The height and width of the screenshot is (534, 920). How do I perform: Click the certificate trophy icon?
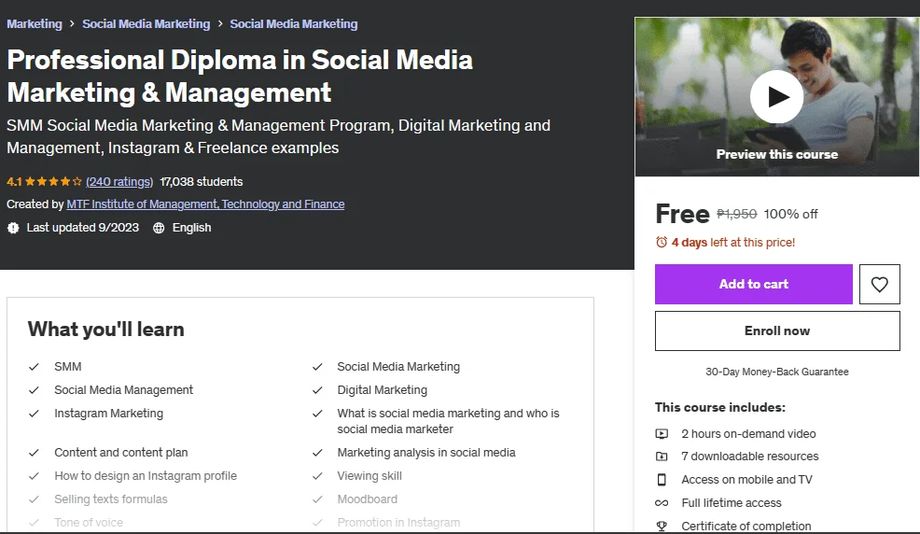pos(662,527)
